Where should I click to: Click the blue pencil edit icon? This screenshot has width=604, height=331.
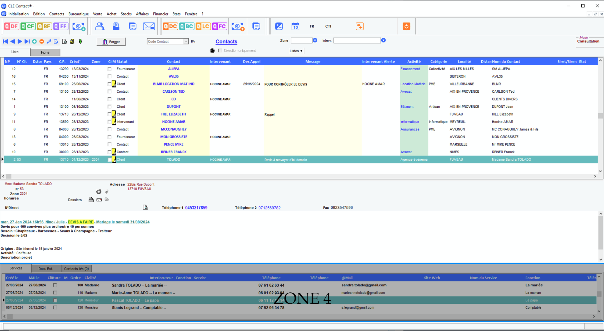click(49, 41)
